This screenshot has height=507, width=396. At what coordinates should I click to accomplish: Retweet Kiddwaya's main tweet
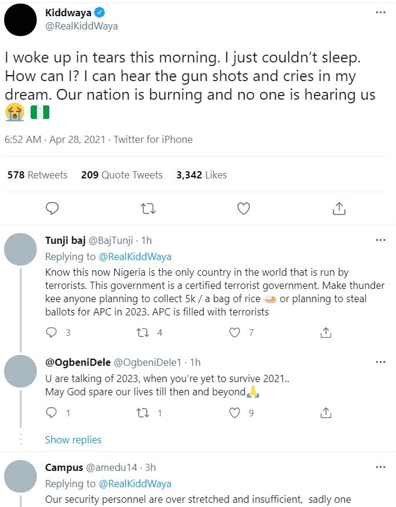pyautogui.click(x=148, y=209)
